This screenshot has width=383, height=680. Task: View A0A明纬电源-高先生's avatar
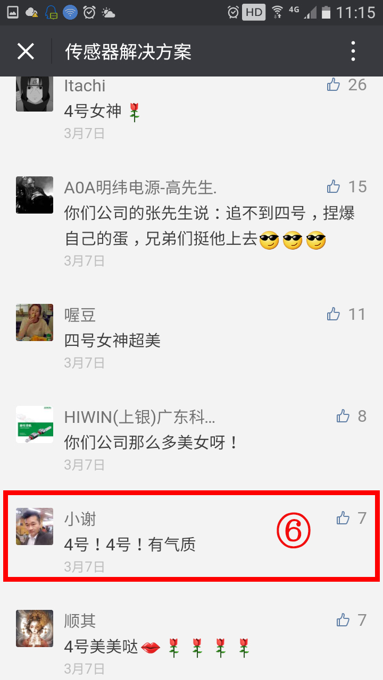coord(35,195)
